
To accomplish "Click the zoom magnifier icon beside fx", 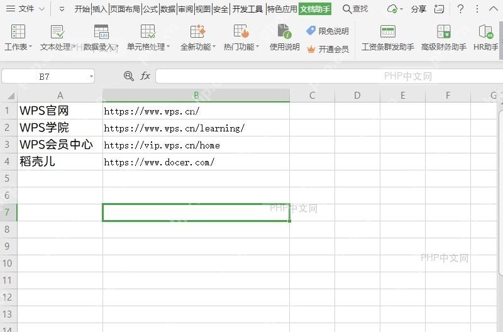I will (129, 76).
